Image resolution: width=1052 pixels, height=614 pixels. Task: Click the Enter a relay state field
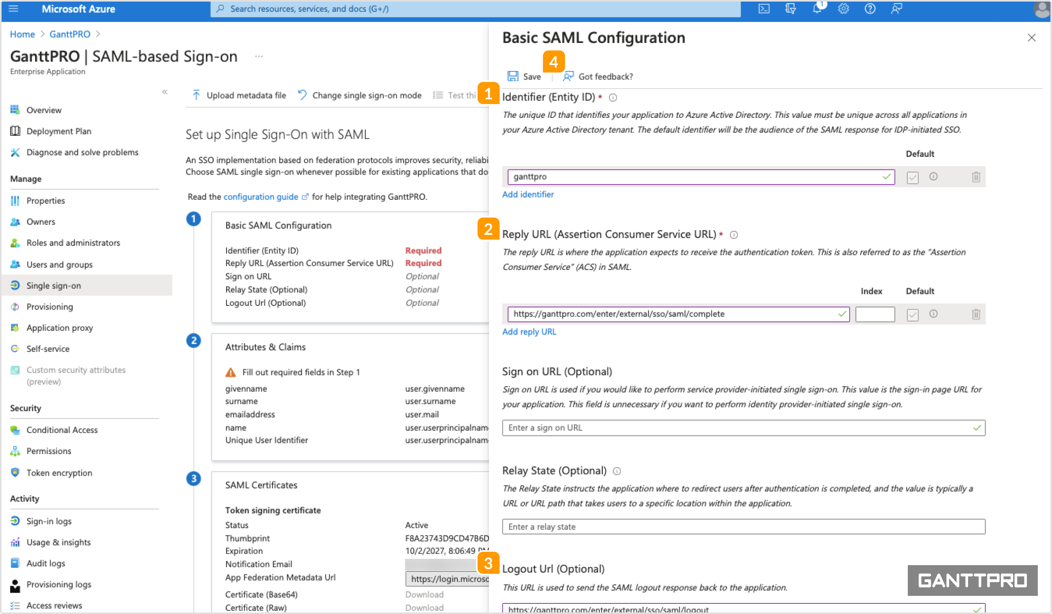click(743, 527)
